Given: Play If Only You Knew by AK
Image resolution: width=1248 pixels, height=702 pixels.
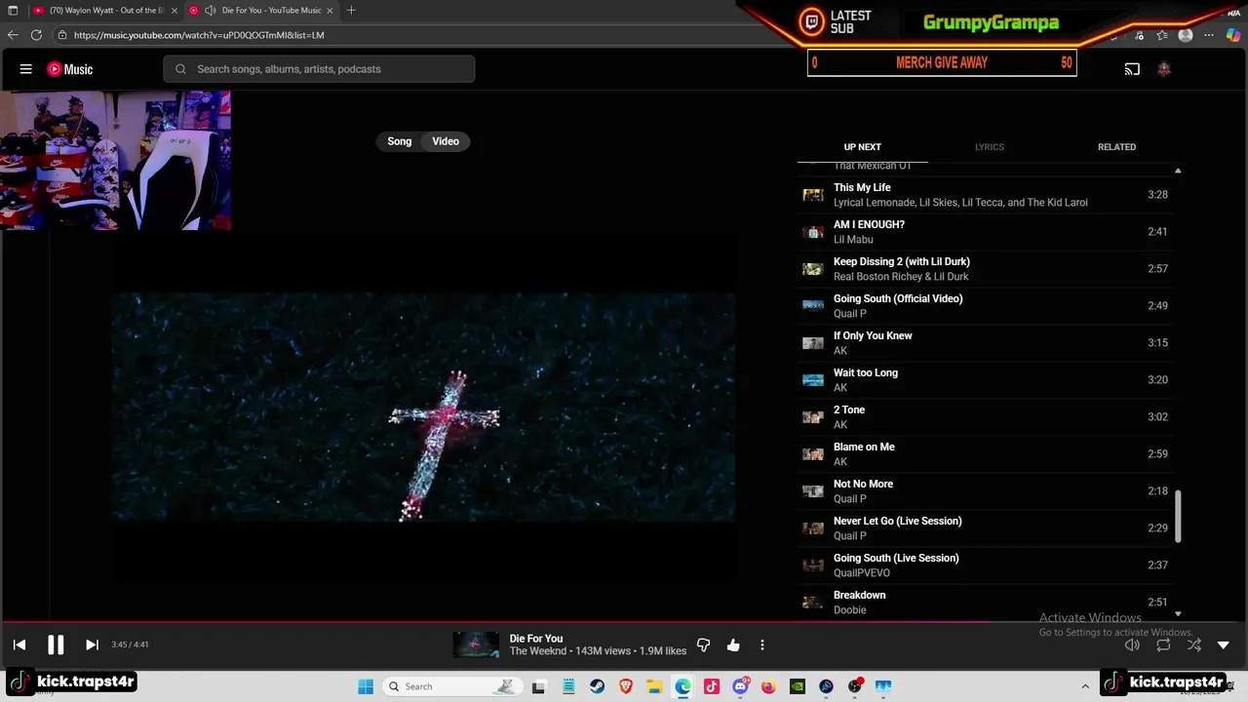Looking at the screenshot, I should pos(986,342).
